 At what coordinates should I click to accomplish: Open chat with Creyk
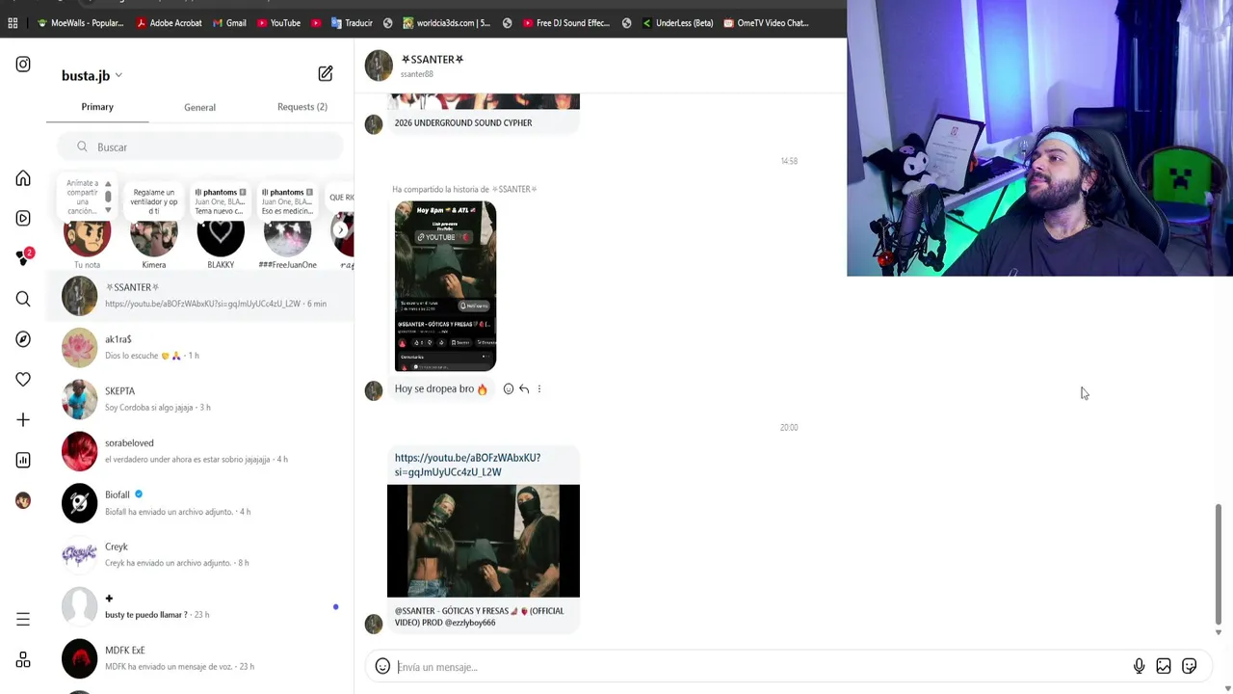[199, 554]
